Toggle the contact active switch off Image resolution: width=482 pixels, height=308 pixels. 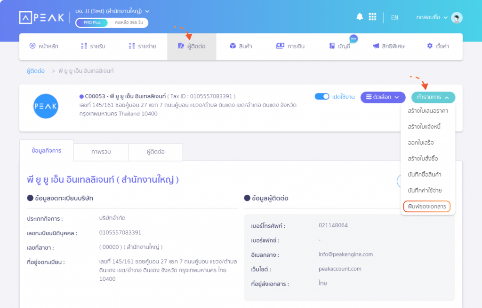[322, 97]
